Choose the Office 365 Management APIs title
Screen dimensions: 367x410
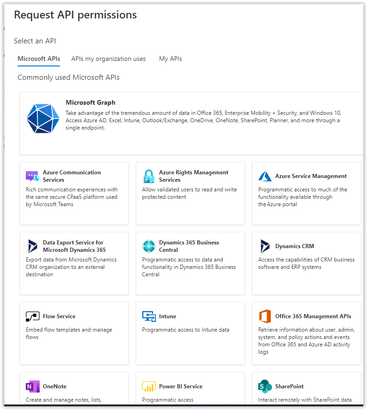pos(313,316)
